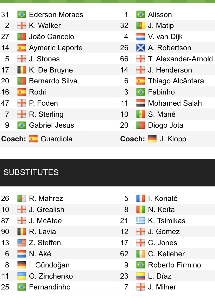View substitute İ. Gündoğan's profile
This screenshot has width=215, height=298.
point(49,265)
